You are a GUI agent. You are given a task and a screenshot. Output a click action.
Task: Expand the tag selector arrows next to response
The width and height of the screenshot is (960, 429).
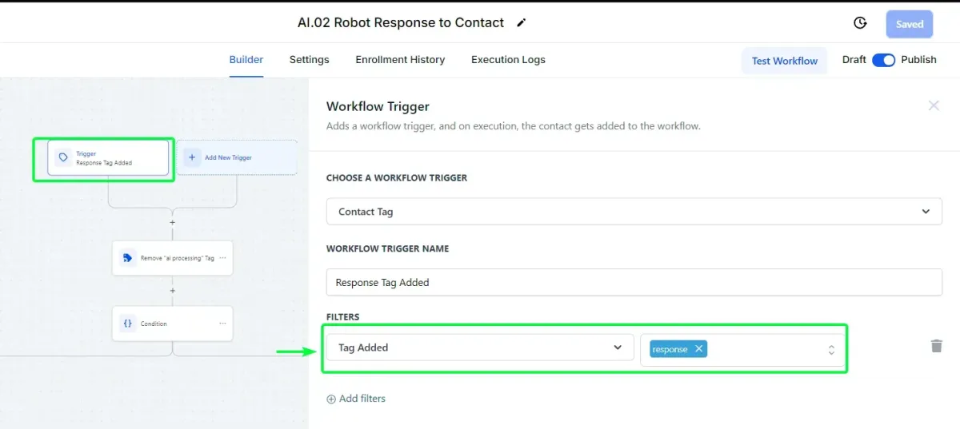coord(831,350)
